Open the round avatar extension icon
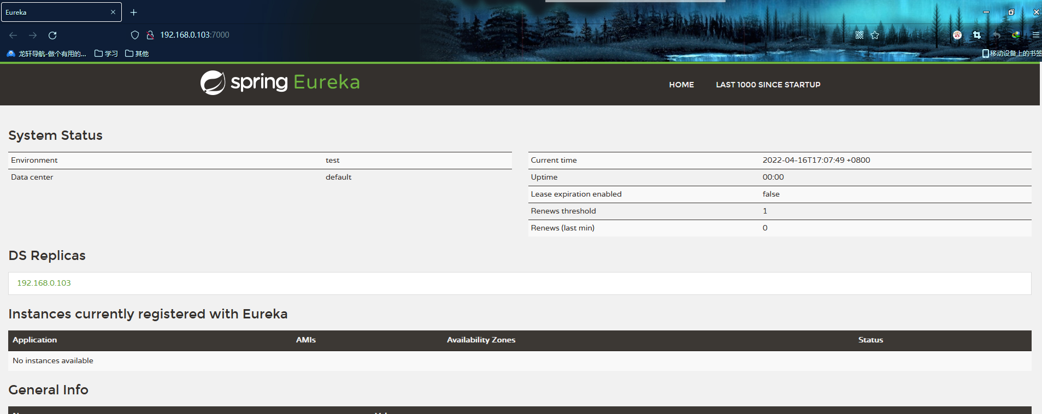Viewport: 1042px width, 414px height. coord(957,35)
